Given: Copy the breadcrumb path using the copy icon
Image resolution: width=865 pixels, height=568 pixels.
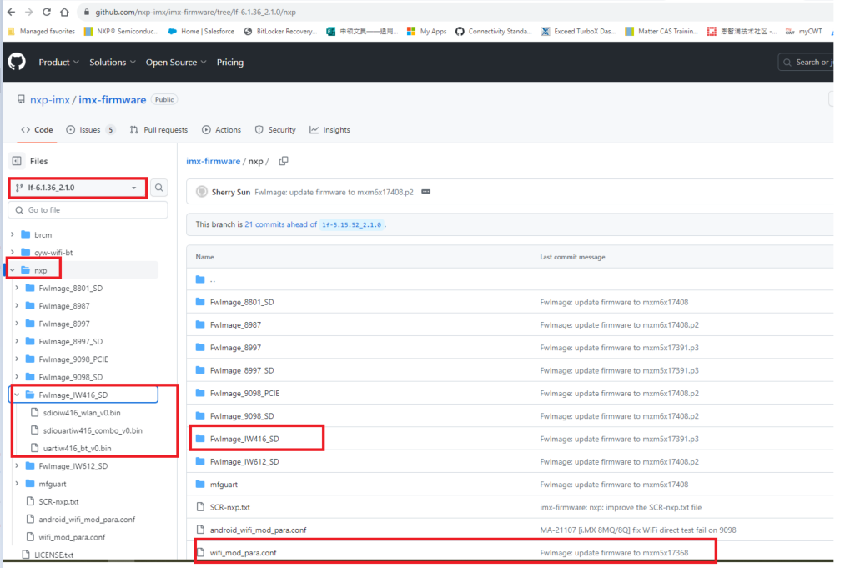Looking at the screenshot, I should (x=283, y=160).
